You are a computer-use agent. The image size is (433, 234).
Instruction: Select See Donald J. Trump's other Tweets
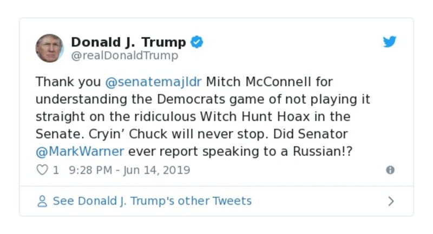coord(152,201)
